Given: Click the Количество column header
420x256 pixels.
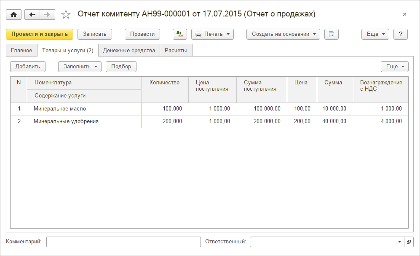Looking at the screenshot, I should 165,89.
